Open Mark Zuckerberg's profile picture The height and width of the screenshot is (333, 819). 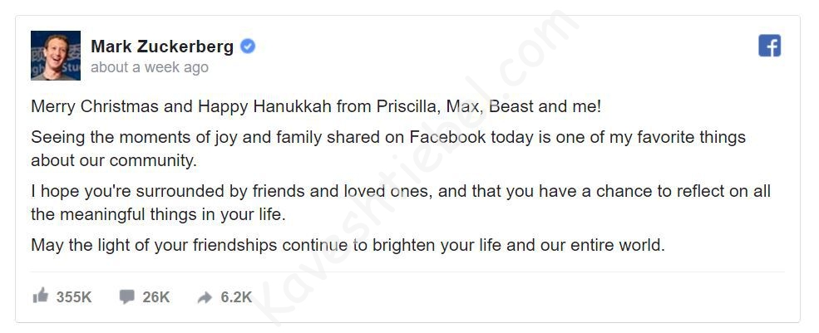click(56, 56)
